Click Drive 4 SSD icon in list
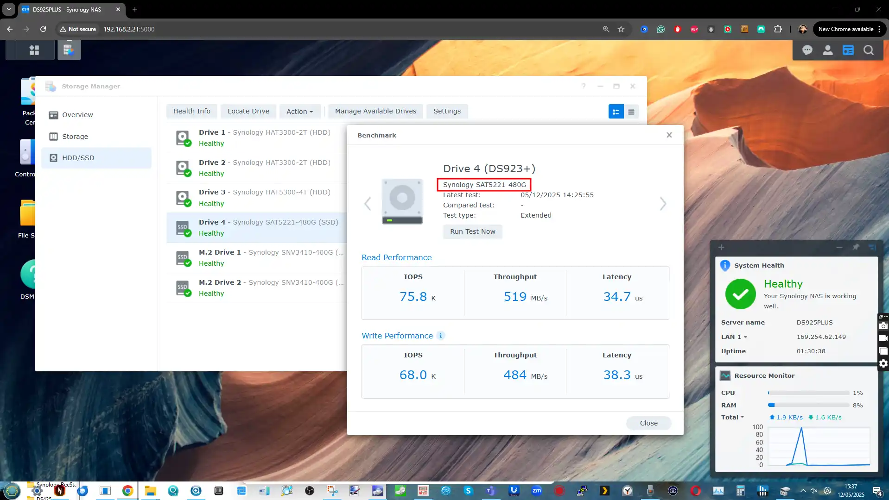This screenshot has width=889, height=500. [x=184, y=228]
